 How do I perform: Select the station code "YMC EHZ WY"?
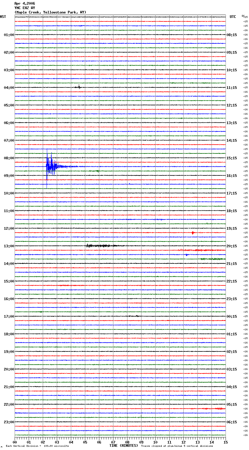click(x=25, y=8)
